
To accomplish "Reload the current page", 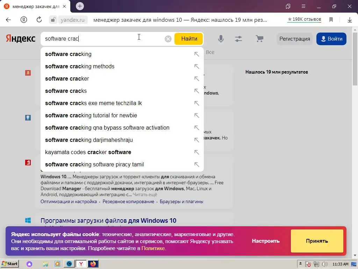I will pyautogui.click(x=39, y=20).
